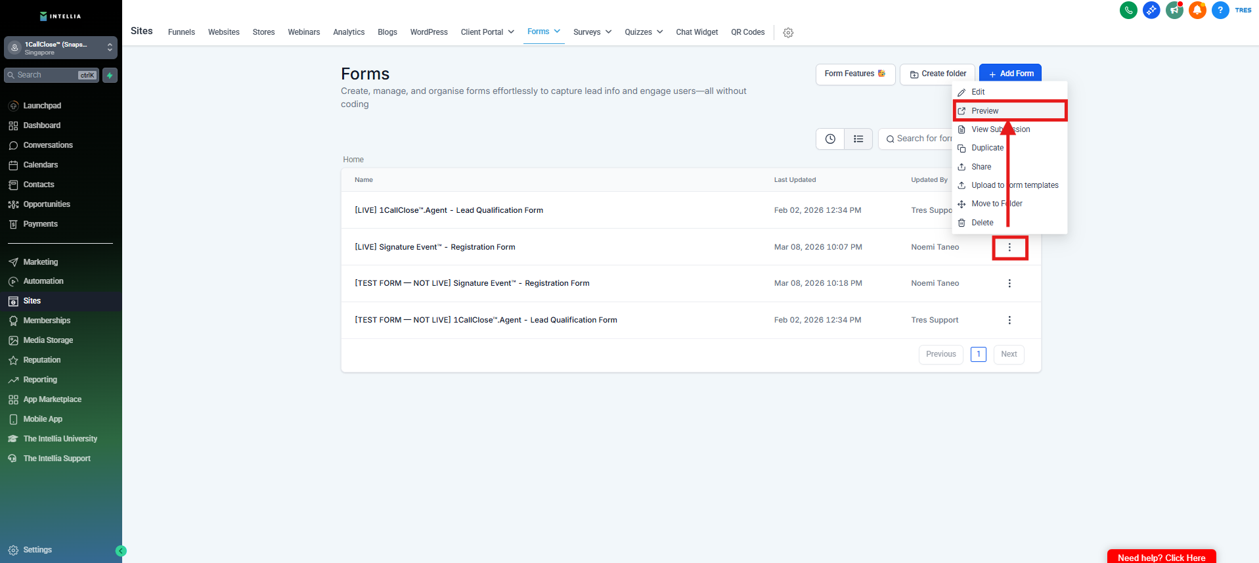The height and width of the screenshot is (563, 1259).
Task: Switch to the Analytics tab
Action: point(349,32)
